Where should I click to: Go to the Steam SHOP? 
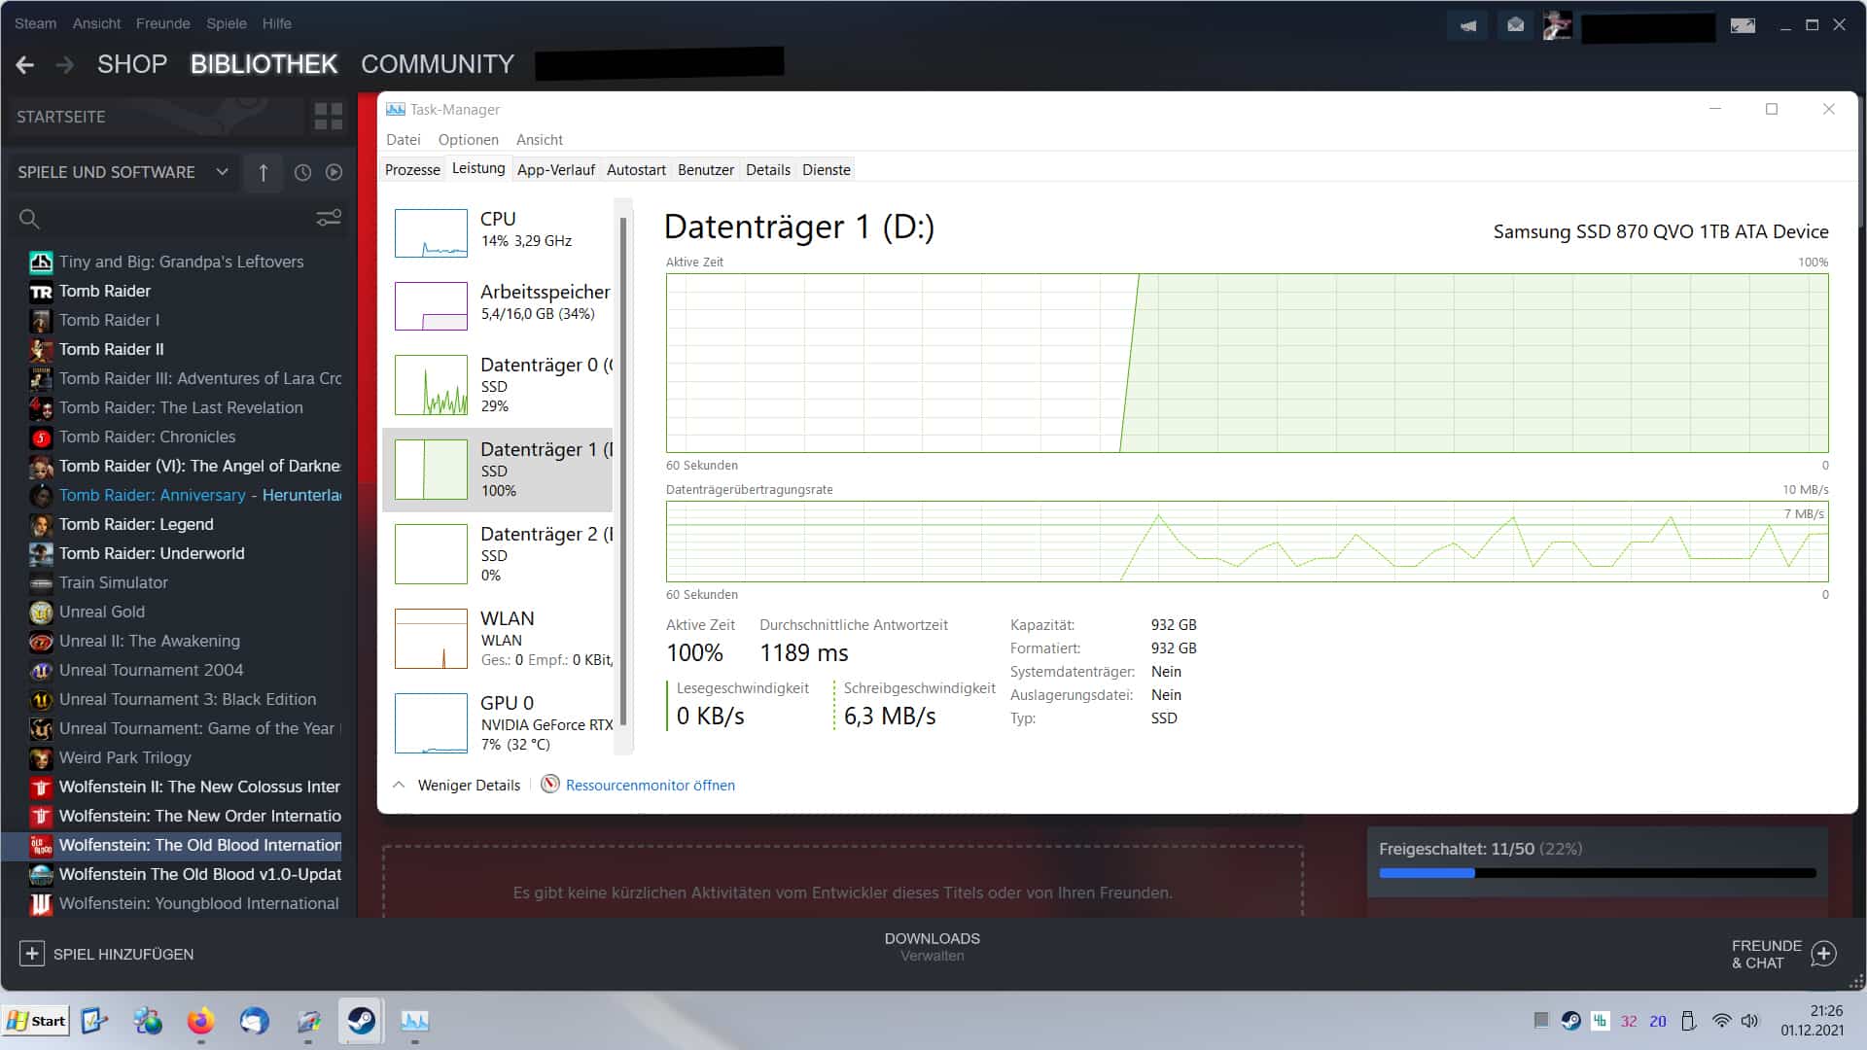tap(132, 64)
